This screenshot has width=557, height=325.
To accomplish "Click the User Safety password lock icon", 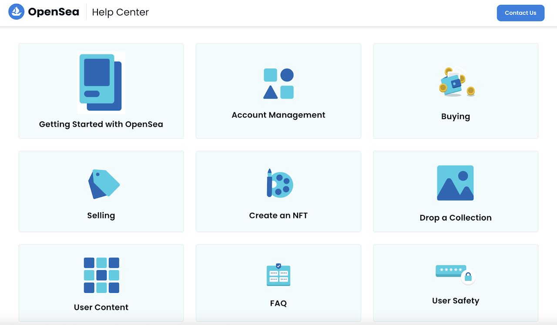I will (455, 274).
